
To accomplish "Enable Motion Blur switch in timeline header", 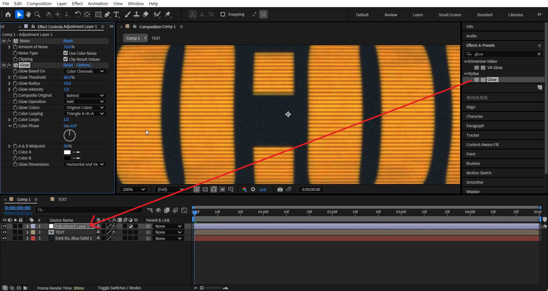I will [176, 210].
